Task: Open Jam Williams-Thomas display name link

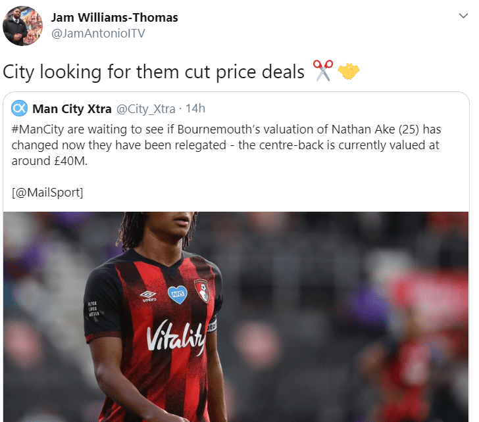Action: click(x=114, y=17)
